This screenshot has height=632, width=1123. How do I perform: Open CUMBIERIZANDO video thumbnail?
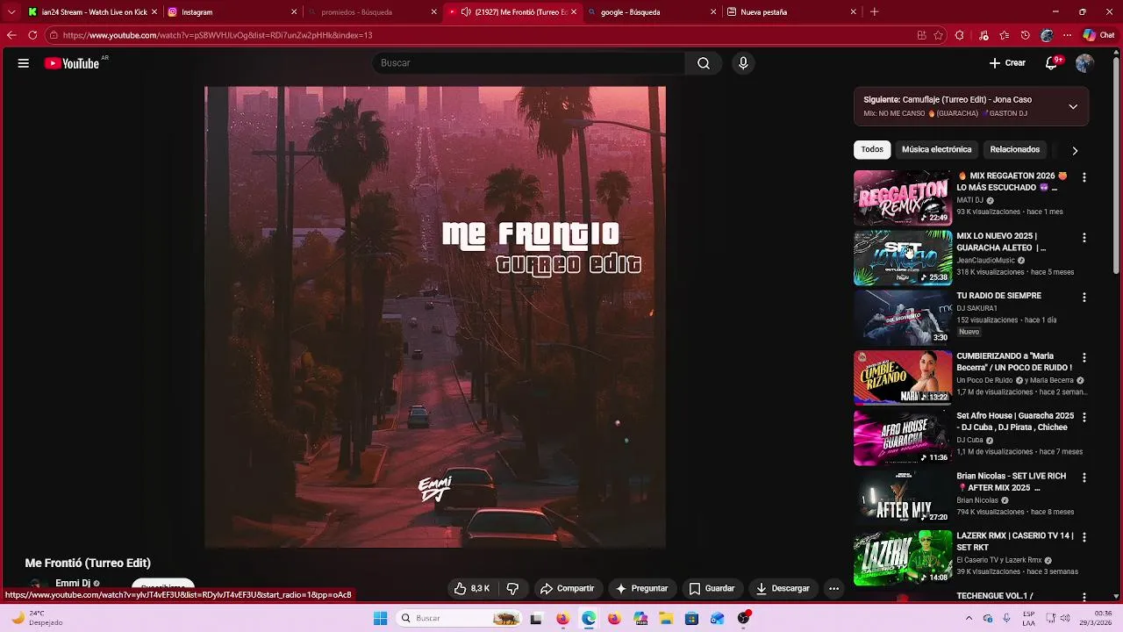[903, 377]
